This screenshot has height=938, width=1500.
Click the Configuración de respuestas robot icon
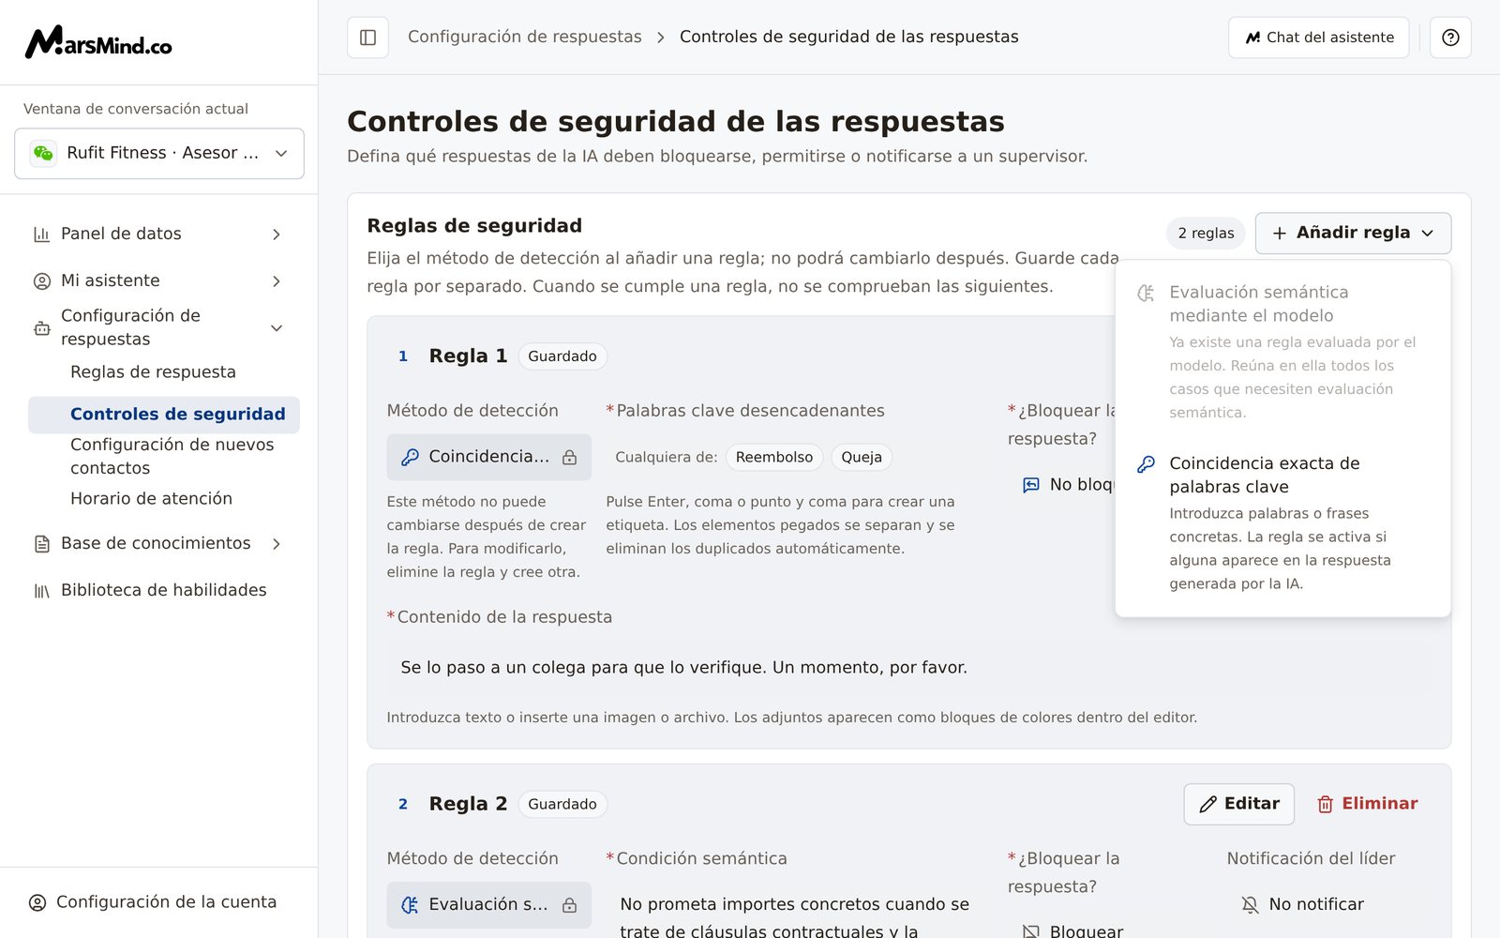(x=42, y=328)
